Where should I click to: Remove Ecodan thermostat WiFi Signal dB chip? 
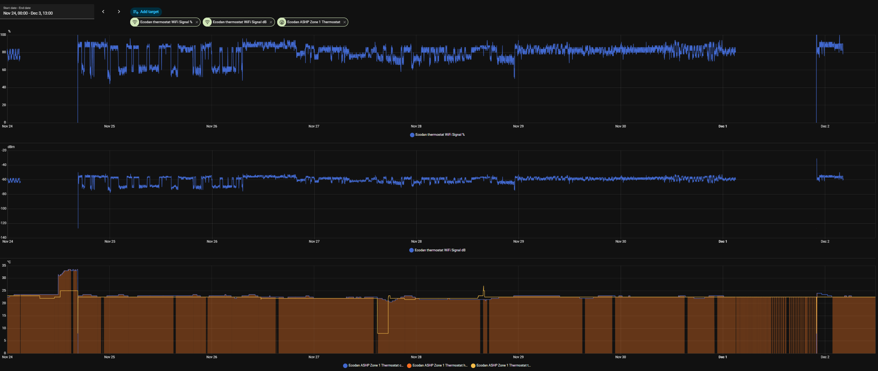click(271, 22)
